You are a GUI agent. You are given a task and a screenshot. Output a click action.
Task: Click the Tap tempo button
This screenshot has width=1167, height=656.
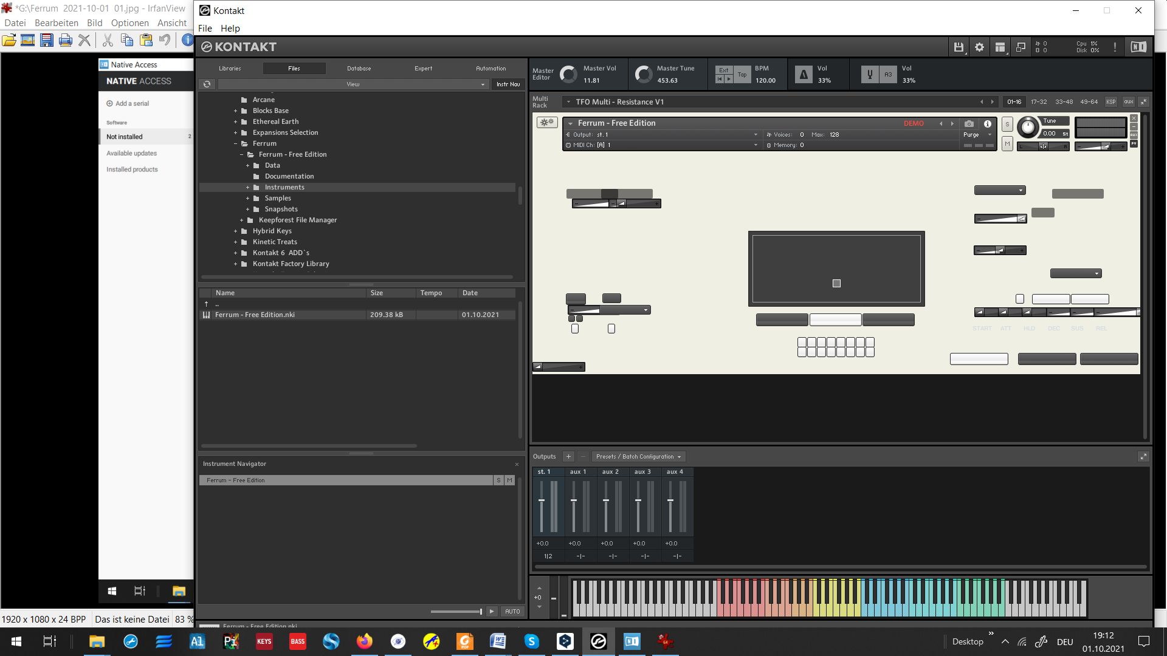742,75
